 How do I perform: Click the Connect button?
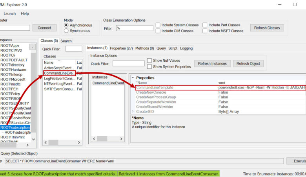(x=44, y=28)
